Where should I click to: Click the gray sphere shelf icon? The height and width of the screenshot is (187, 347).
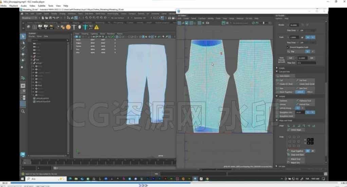point(29,27)
